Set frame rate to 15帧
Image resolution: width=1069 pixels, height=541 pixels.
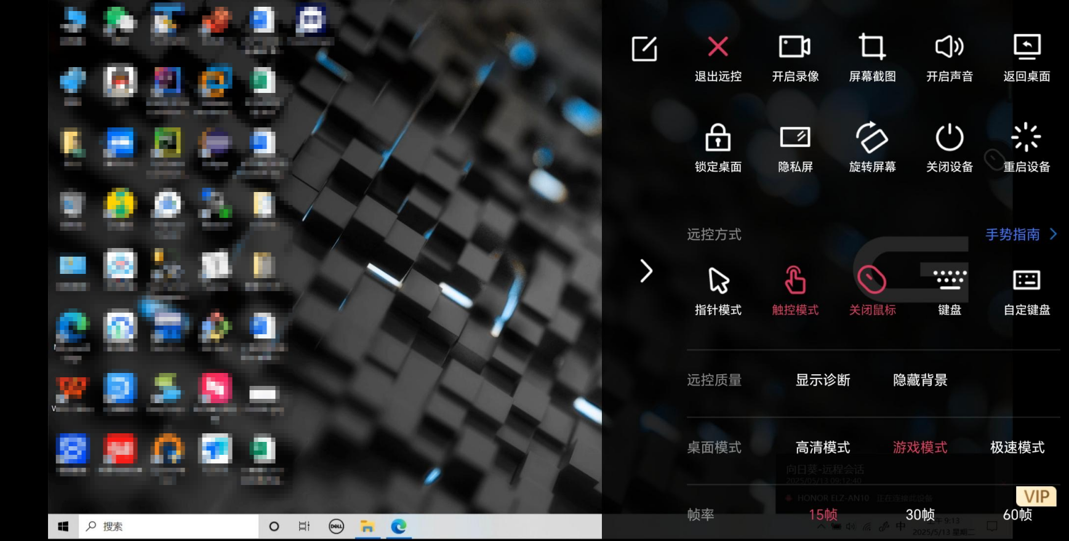823,515
